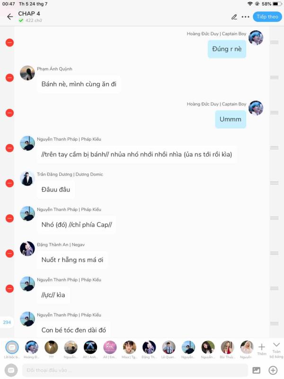The image size is (284, 379).
Task: Remove the "Bánh nè, mình cùng ăn đi" message
Action: click(x=9, y=78)
